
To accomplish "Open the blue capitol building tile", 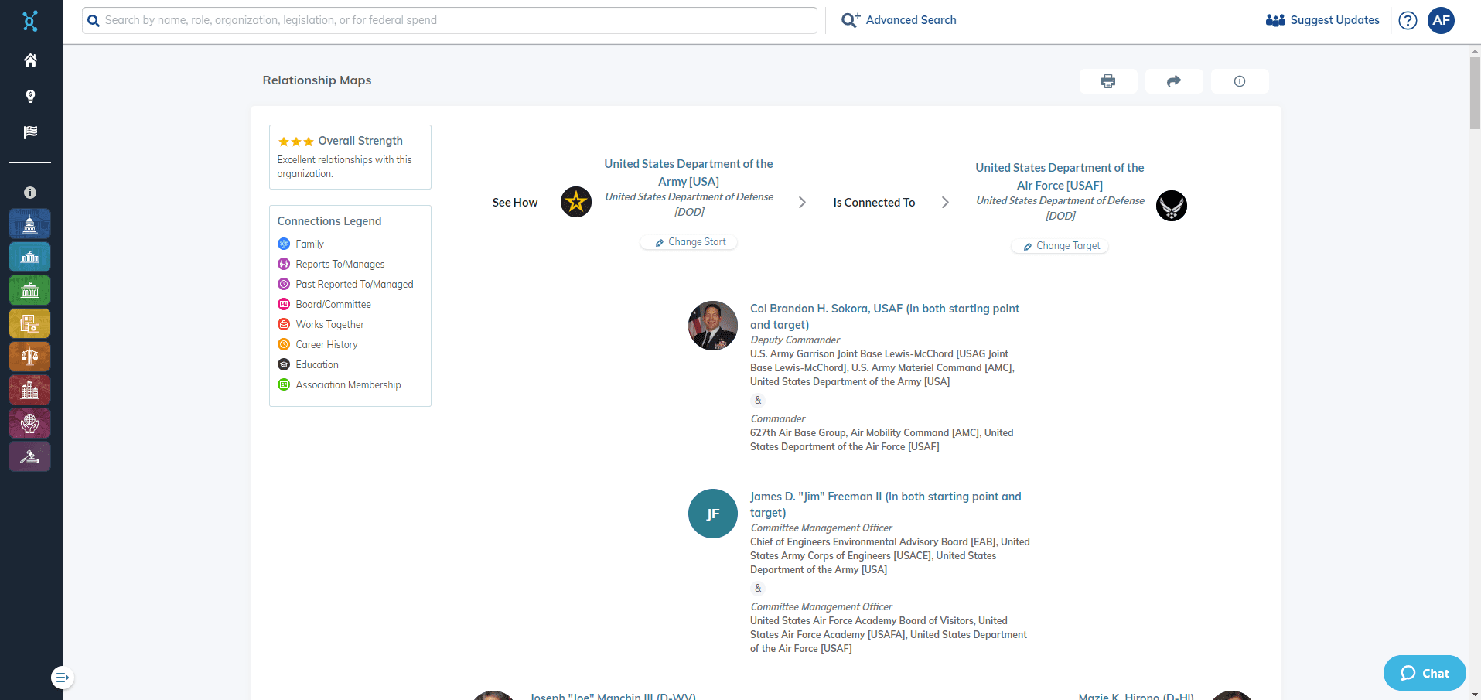I will click(x=30, y=224).
